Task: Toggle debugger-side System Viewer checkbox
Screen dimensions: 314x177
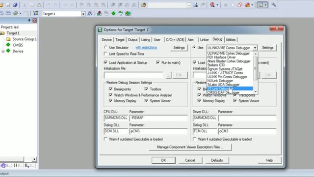Action: point(235,100)
